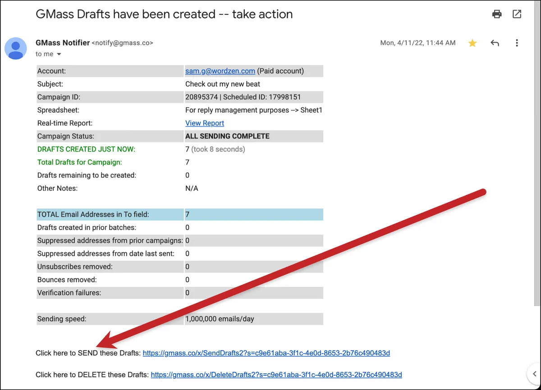The width and height of the screenshot is (541, 390).
Task: Show side panel using bottom-right chevron
Action: (534, 374)
